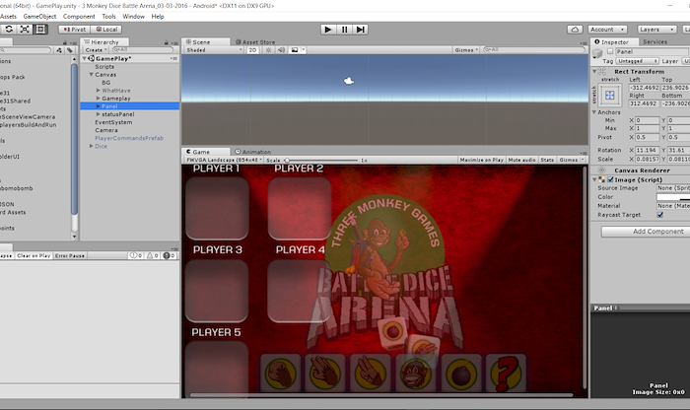Toggle console info message filter
690x410 pixels.
tap(136, 255)
